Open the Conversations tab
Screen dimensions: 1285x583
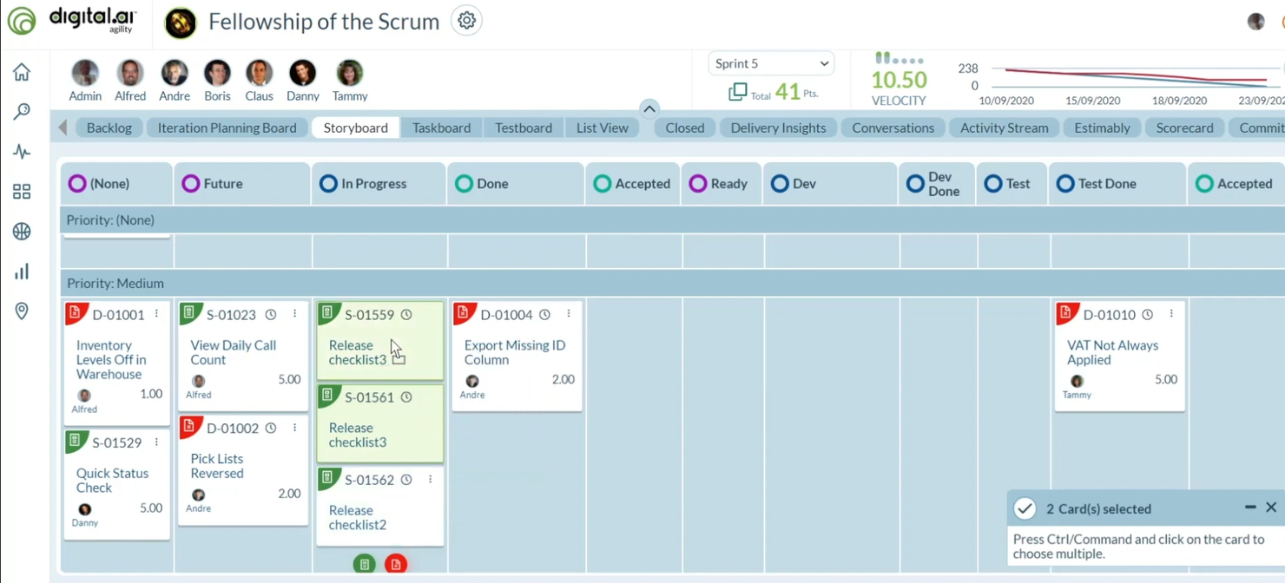point(893,128)
